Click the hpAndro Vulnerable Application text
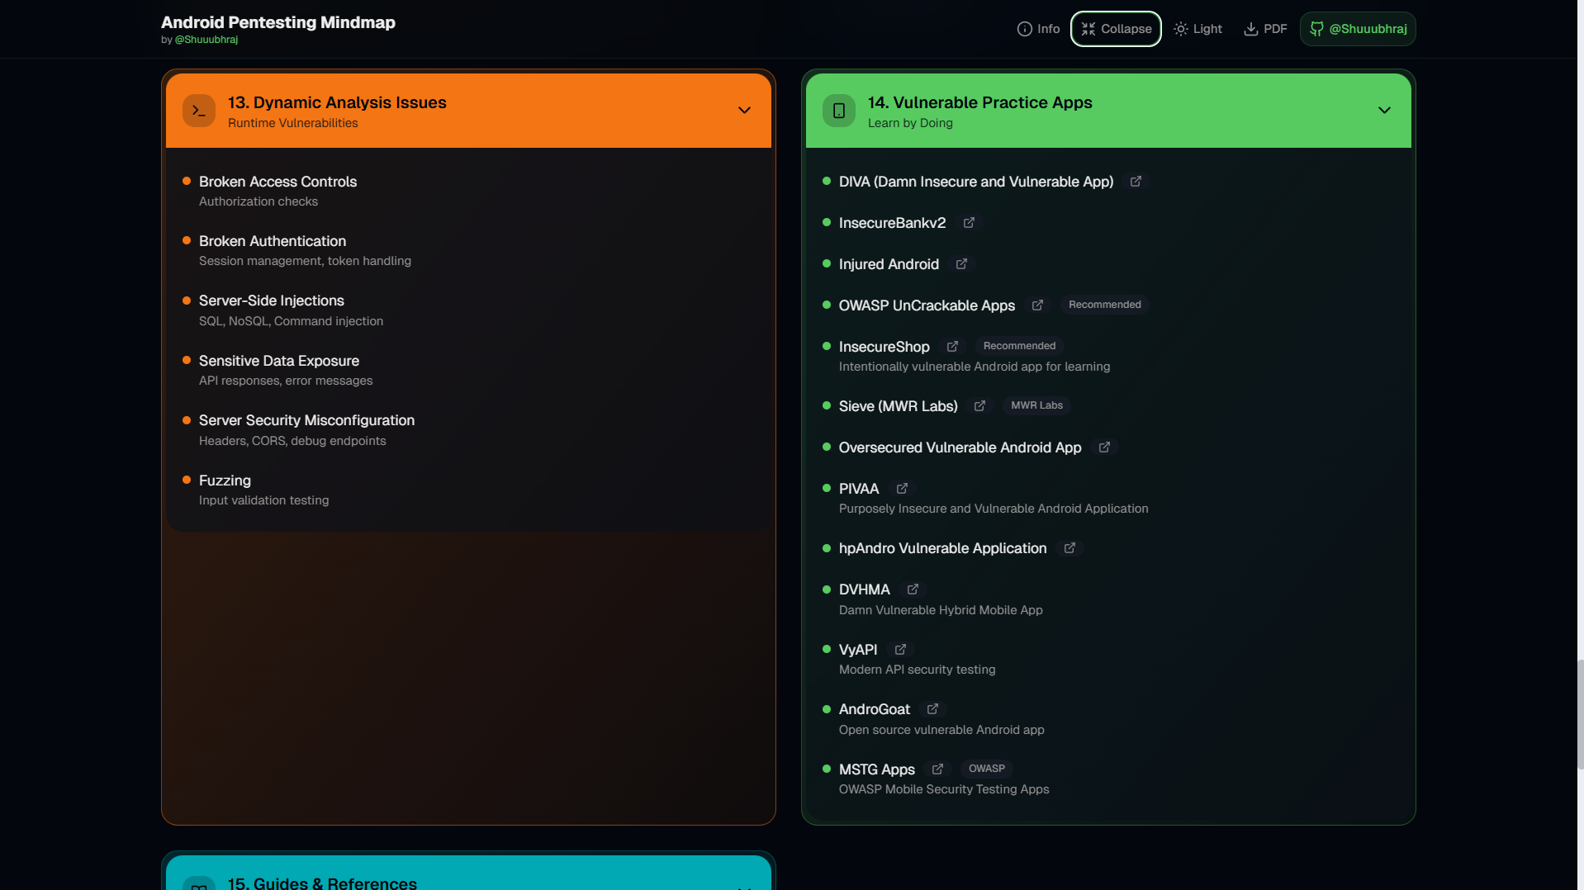Image resolution: width=1584 pixels, height=890 pixels. coord(942,548)
